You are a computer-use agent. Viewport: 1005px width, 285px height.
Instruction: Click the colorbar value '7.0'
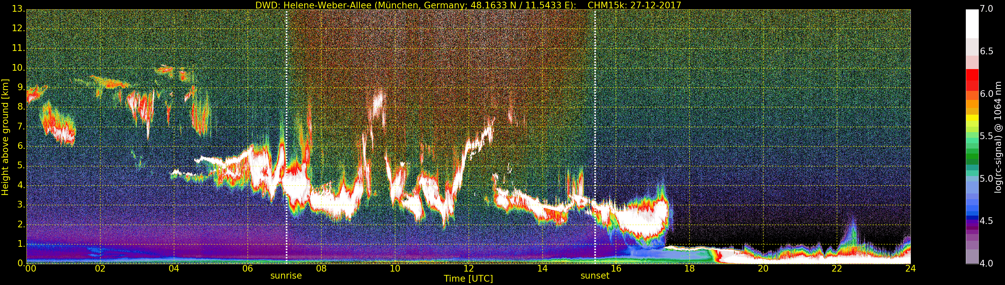pyautogui.click(x=987, y=9)
